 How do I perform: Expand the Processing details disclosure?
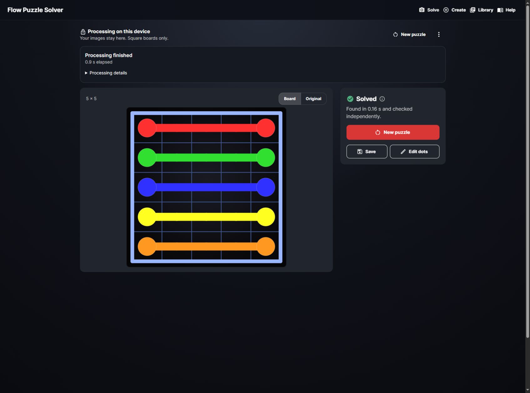point(106,73)
